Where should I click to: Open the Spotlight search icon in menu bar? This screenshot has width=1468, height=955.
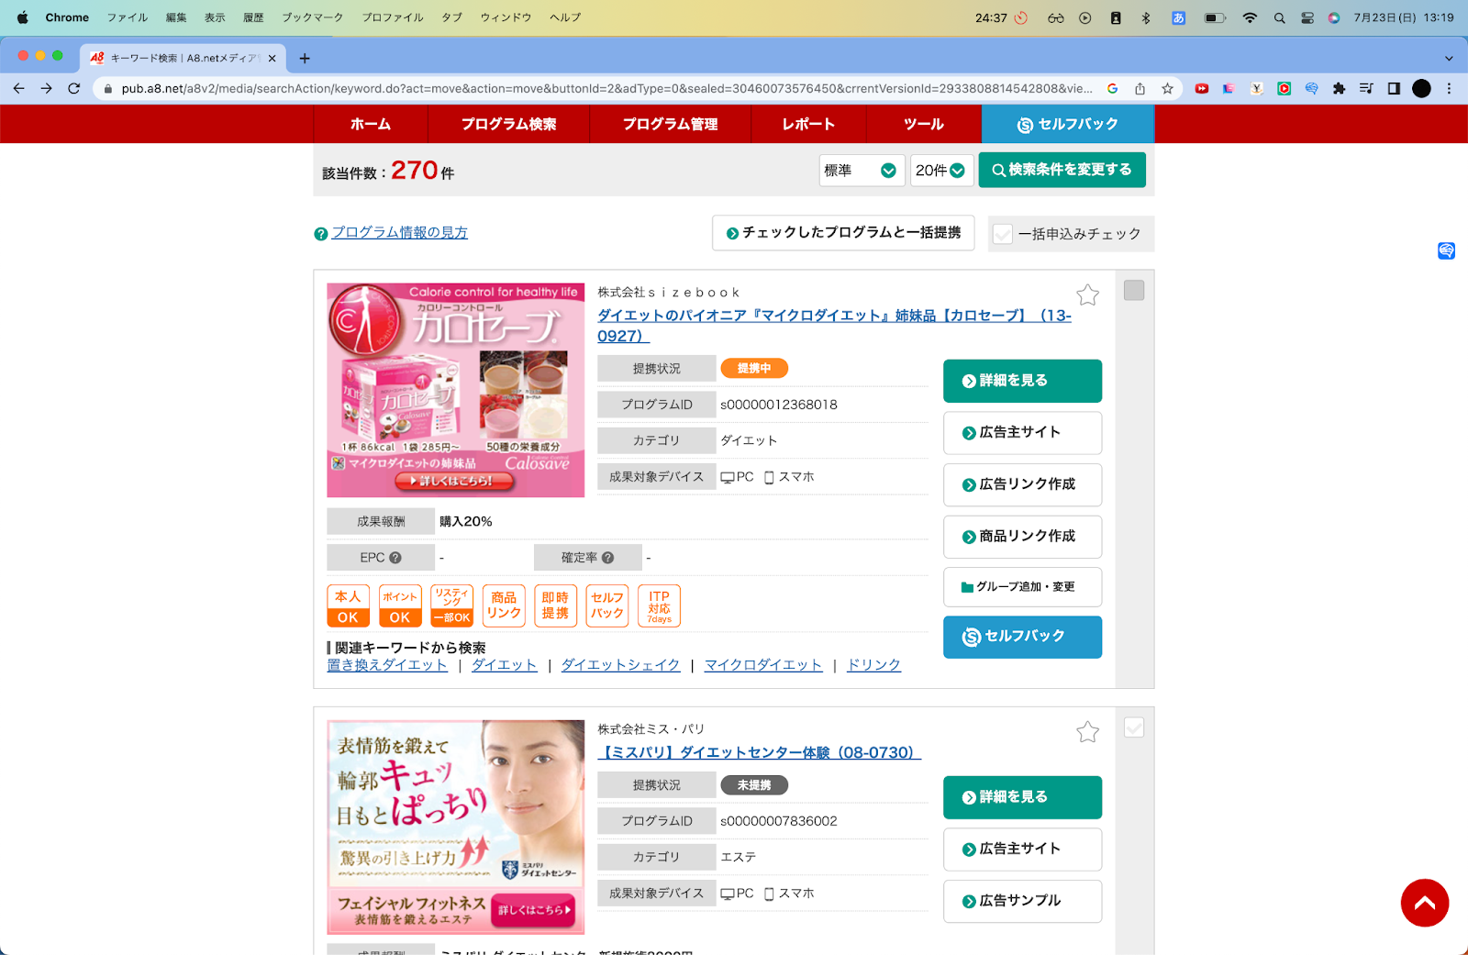1279,17
